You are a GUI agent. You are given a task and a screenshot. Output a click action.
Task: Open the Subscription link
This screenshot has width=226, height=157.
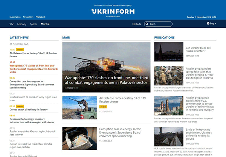coord(15,17)
